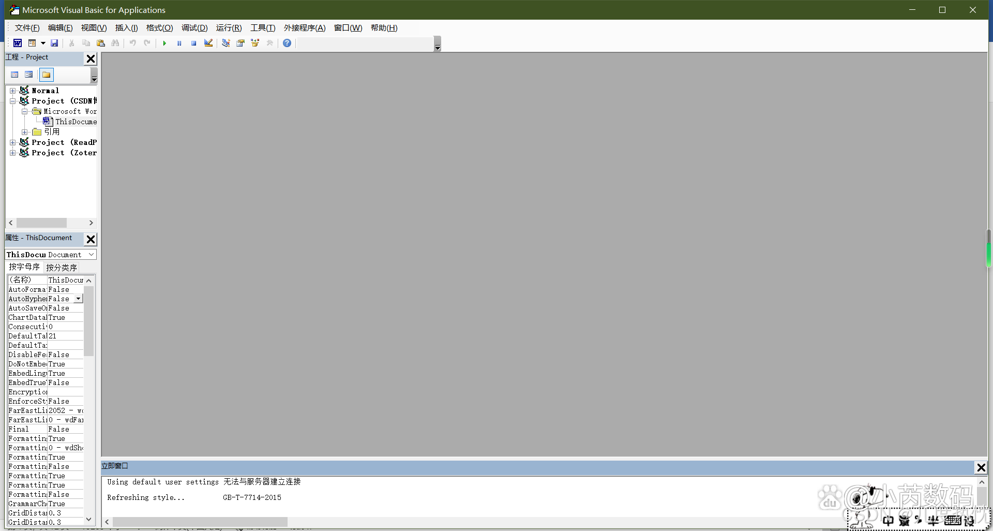This screenshot has width=993, height=531.
Task: Open the 插入(I) menu
Action: tap(126, 28)
